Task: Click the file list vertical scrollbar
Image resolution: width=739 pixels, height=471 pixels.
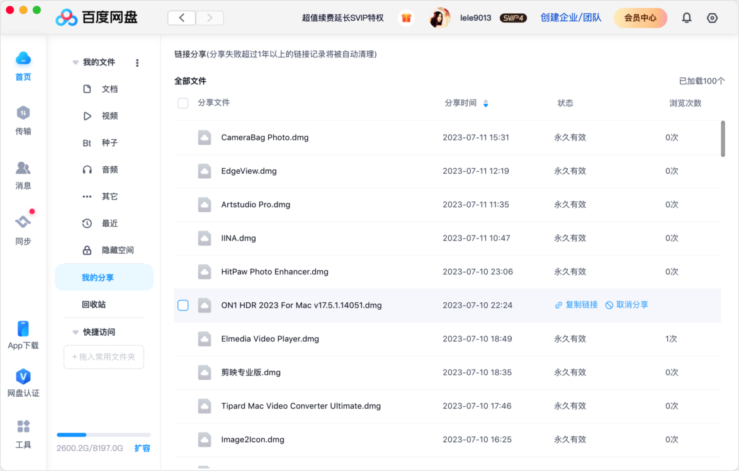Action: pyautogui.click(x=723, y=139)
